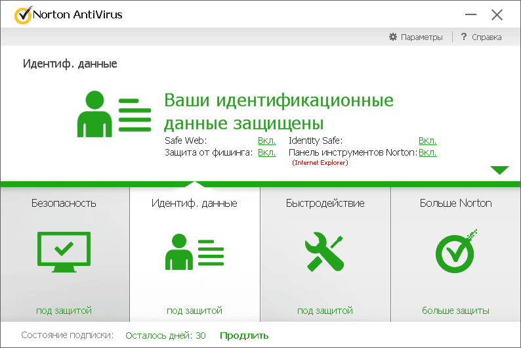Click the wrench and screwdriver Быстродействие icon
The height and width of the screenshot is (348, 521).
pos(324,251)
